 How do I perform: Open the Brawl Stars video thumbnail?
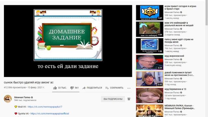pos(149,13)
